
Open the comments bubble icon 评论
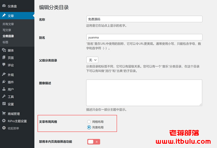click(x=4, y=64)
